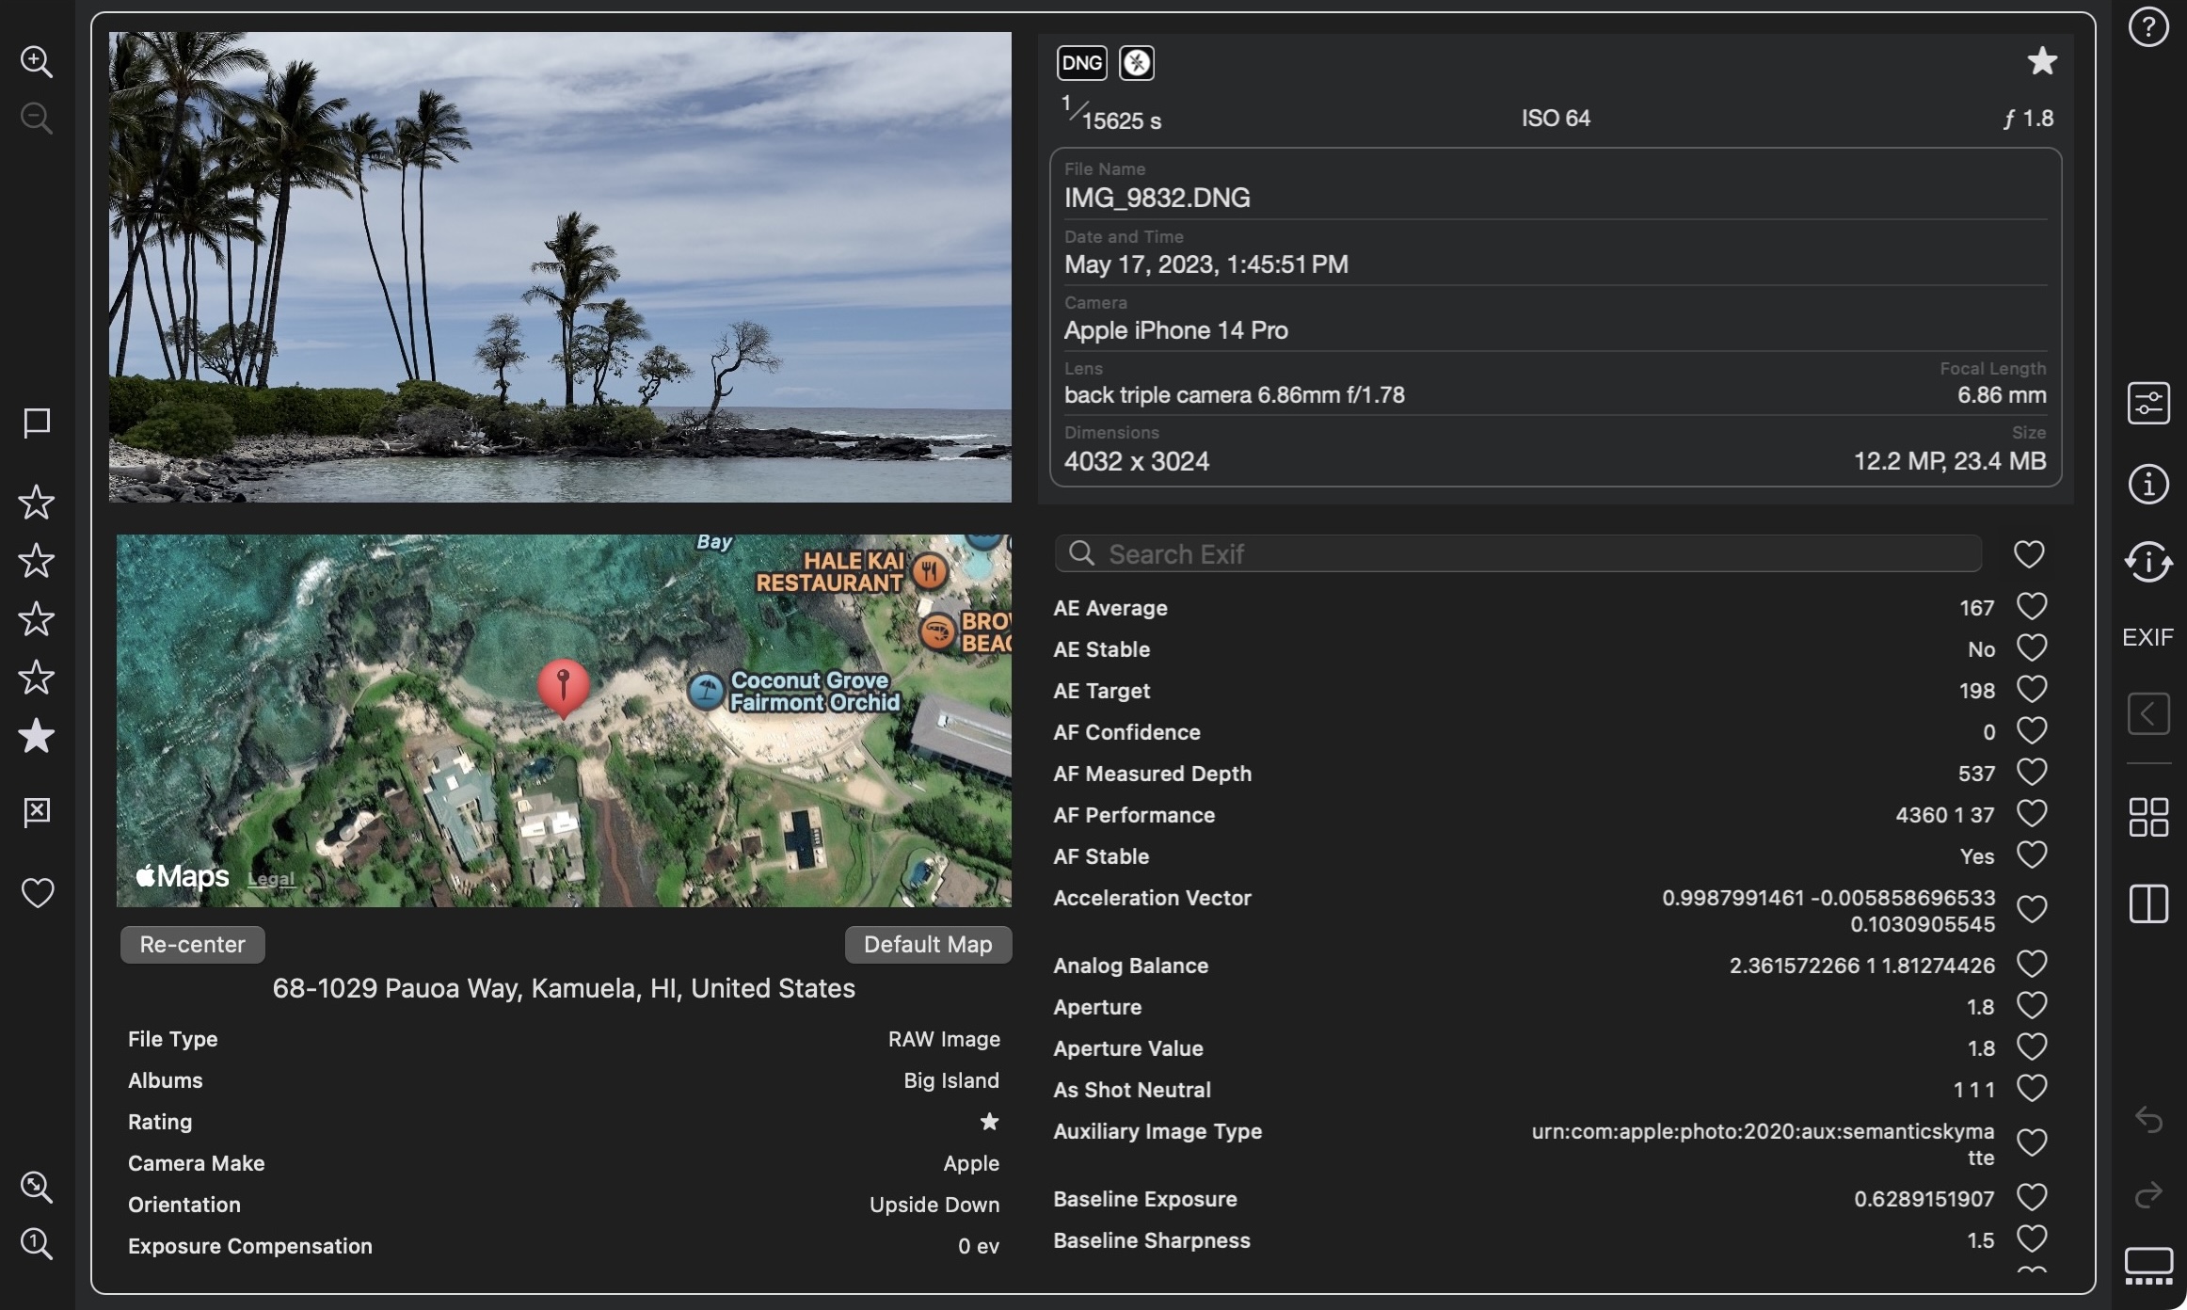Click the Default Map button
The width and height of the screenshot is (2187, 1310).
point(927,944)
